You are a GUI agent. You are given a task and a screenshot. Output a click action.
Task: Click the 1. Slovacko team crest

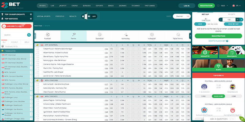tap(204, 87)
